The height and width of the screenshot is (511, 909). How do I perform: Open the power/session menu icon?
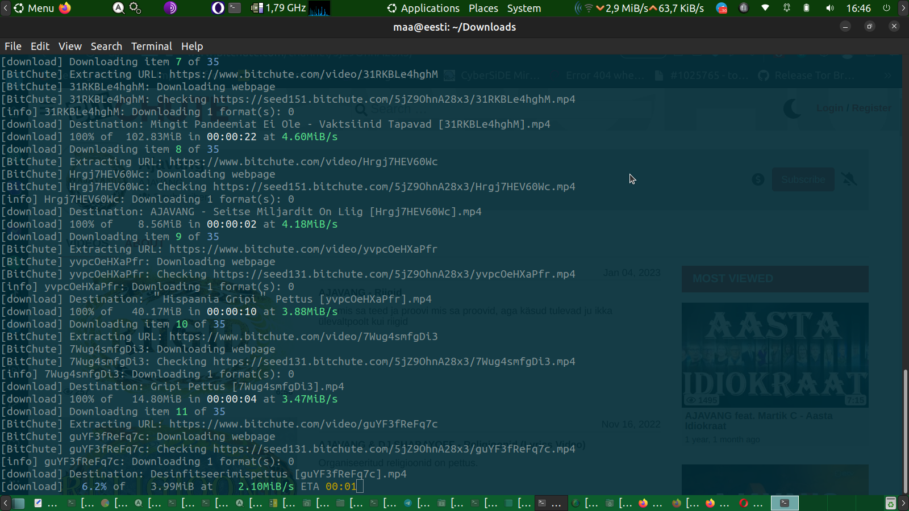point(886,8)
